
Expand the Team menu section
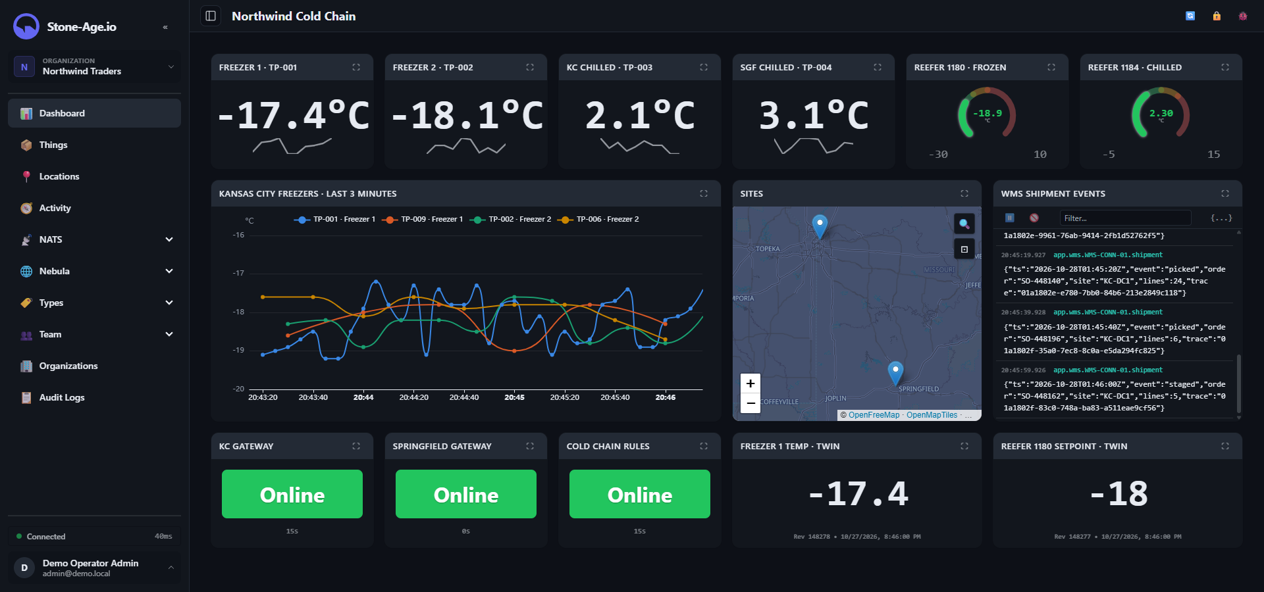point(94,334)
